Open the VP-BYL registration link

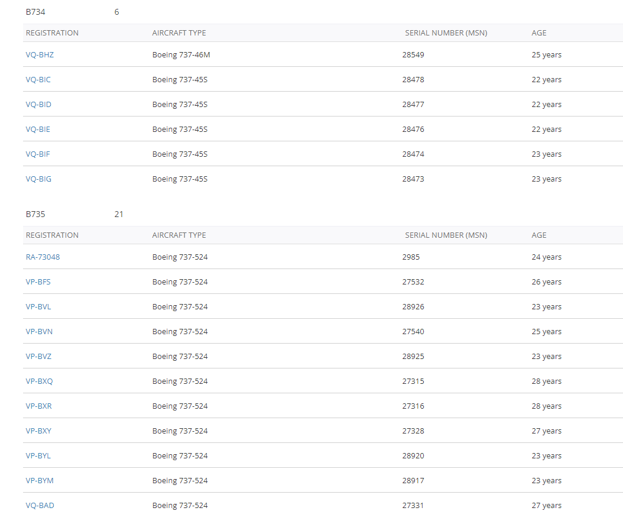38,456
